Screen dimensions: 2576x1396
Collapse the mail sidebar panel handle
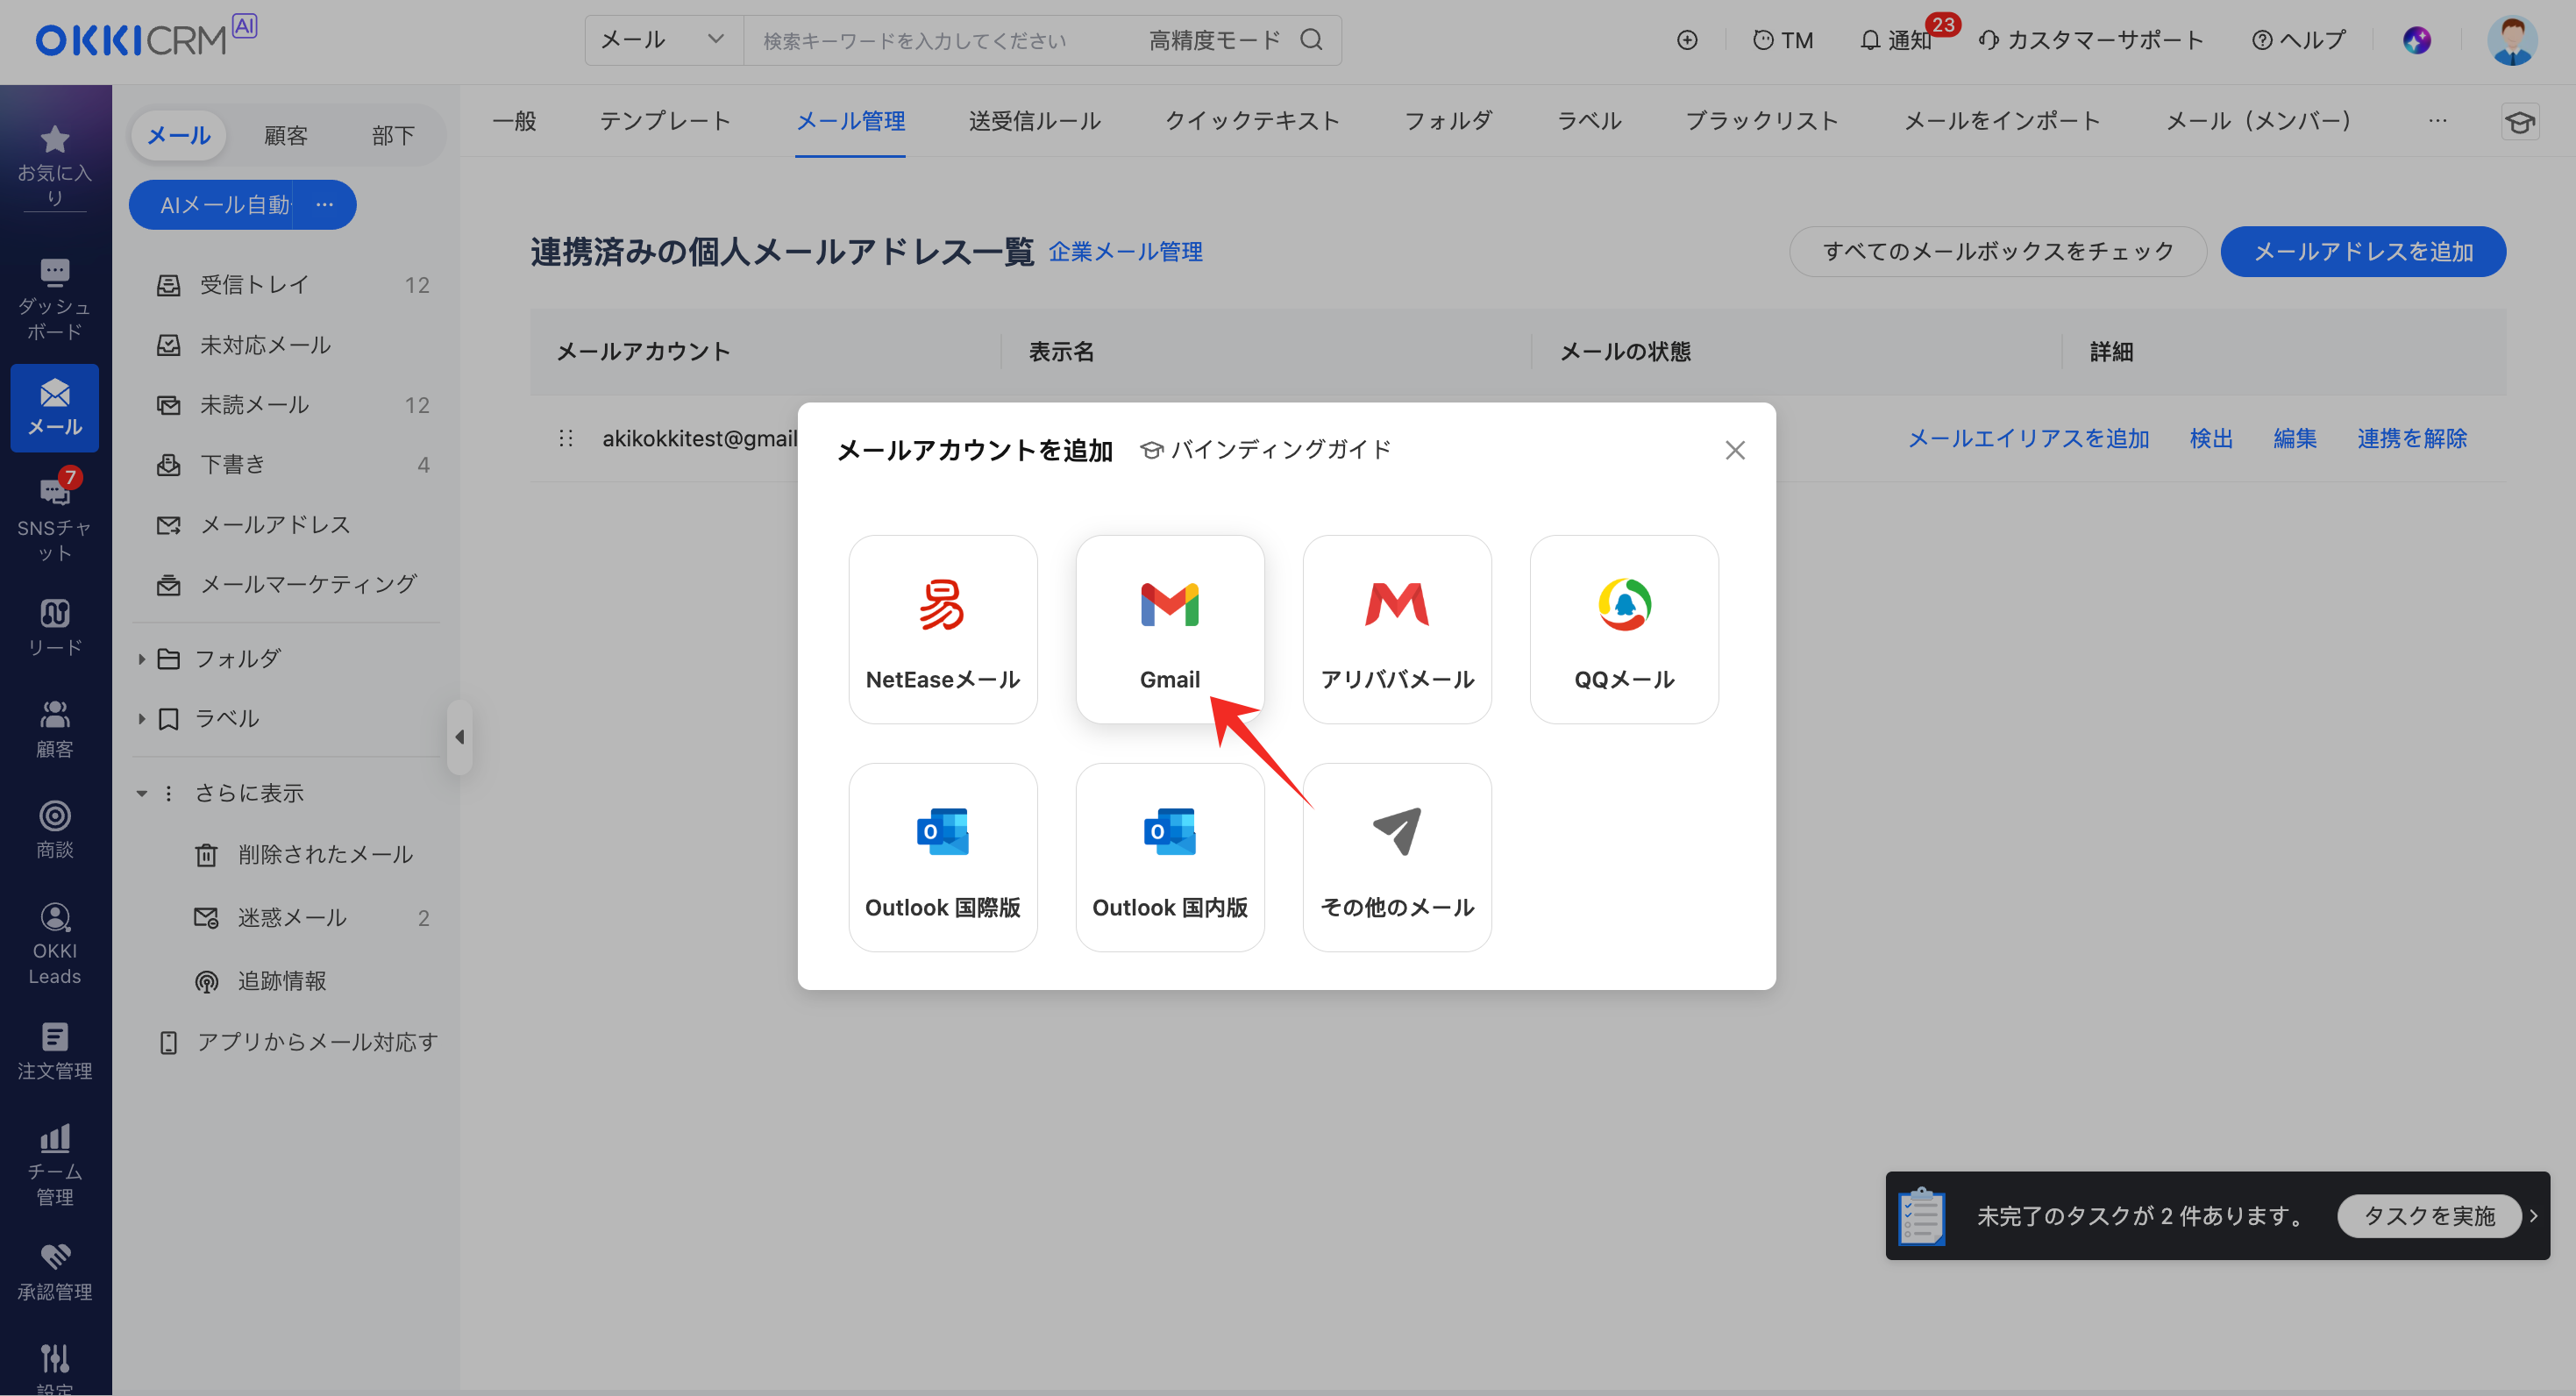tap(459, 737)
